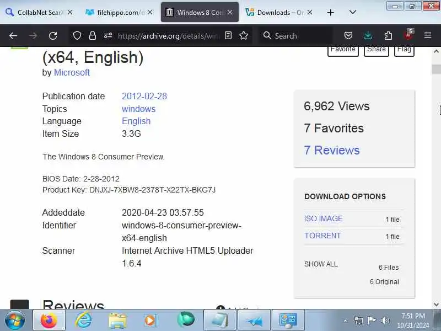Launch Internet Explorer from taskbar
This screenshot has height=331, width=441.
pos(83,320)
